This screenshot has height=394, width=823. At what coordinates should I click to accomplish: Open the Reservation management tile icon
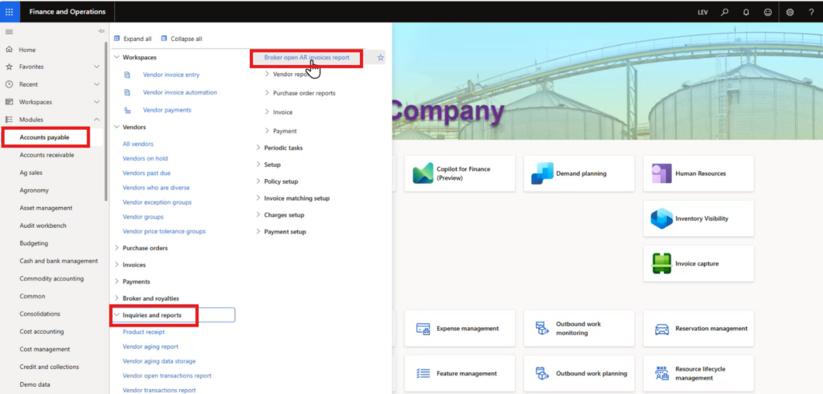click(662, 328)
